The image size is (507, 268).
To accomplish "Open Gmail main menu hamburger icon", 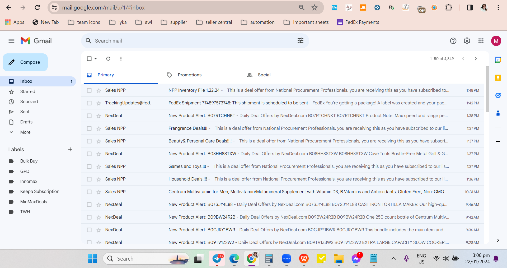I will tap(11, 41).
